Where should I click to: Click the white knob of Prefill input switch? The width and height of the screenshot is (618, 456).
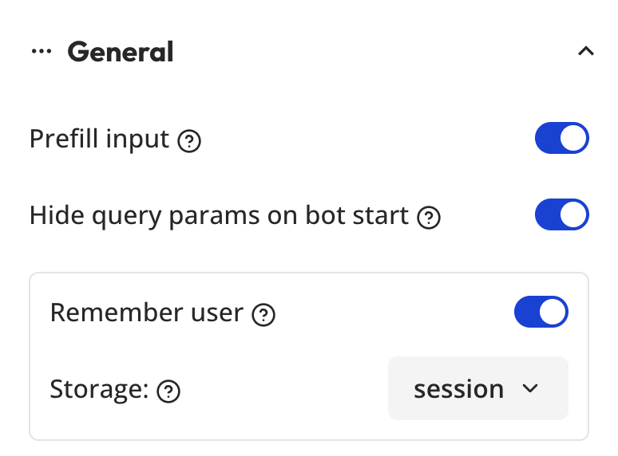[573, 139]
